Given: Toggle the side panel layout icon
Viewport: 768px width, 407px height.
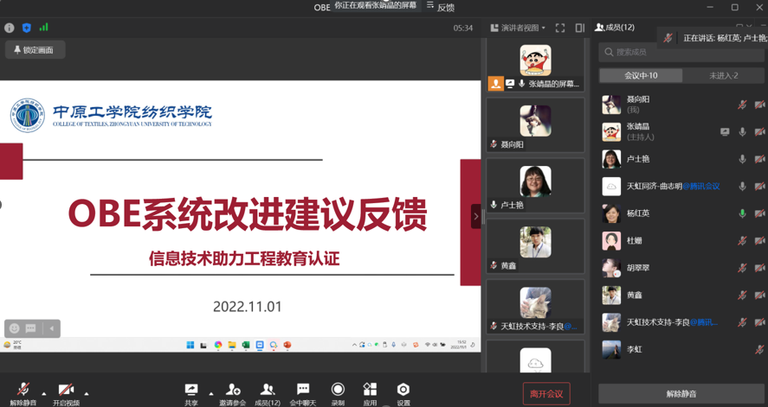Looking at the screenshot, I should click(580, 28).
